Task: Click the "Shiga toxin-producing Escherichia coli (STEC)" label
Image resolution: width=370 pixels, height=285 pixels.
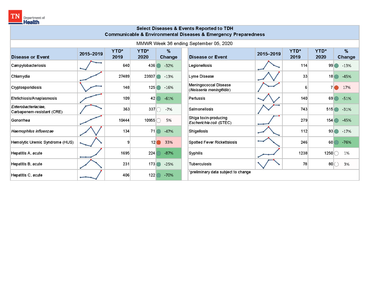Action: tap(210, 120)
